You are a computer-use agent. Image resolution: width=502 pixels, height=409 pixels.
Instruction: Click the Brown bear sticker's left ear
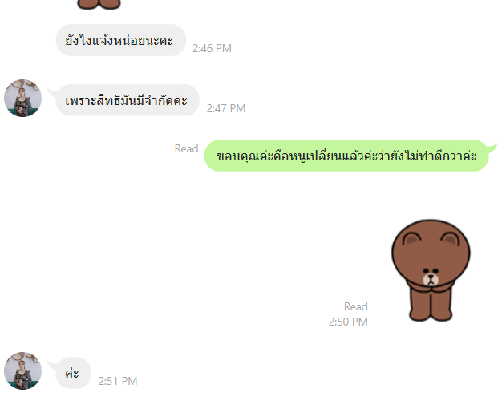pyautogui.click(x=412, y=240)
